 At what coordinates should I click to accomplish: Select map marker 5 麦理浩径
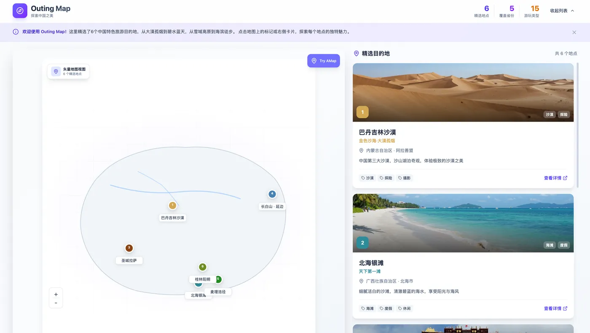[219, 279]
